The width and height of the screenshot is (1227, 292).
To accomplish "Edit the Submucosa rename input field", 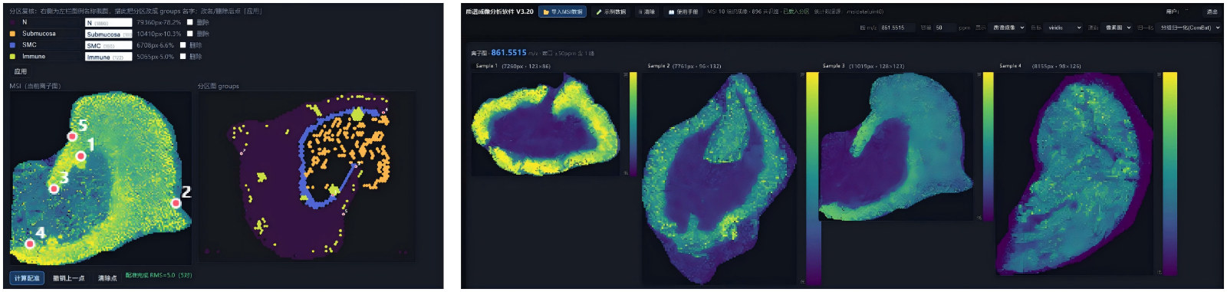I will 108,34.
